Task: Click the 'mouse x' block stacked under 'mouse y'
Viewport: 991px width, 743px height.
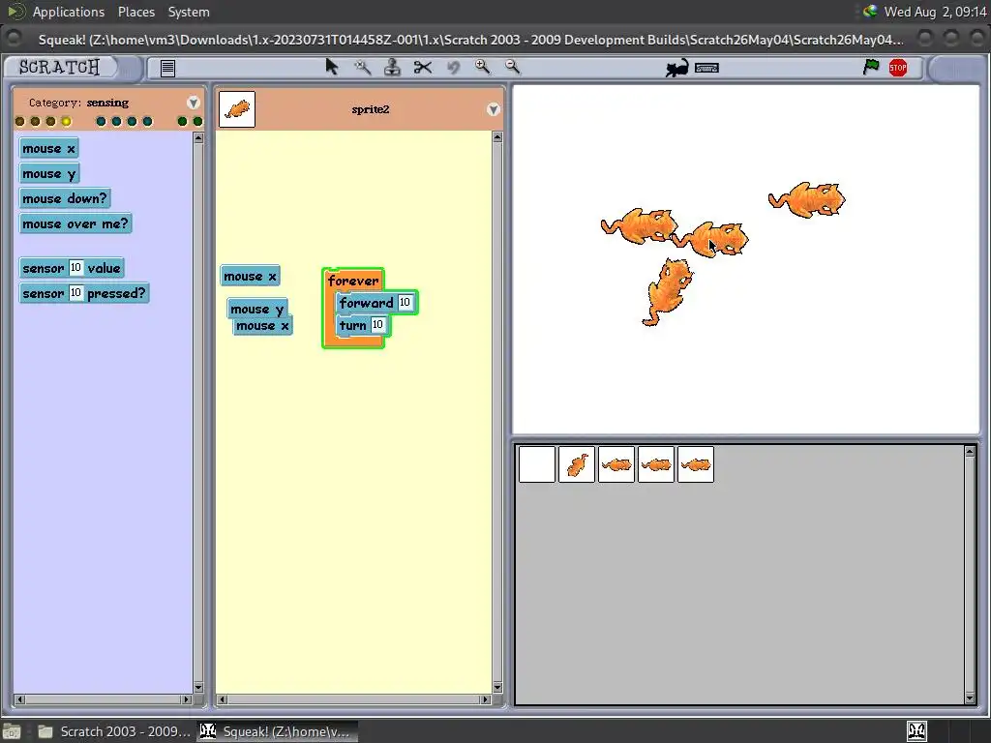Action: pyautogui.click(x=263, y=326)
